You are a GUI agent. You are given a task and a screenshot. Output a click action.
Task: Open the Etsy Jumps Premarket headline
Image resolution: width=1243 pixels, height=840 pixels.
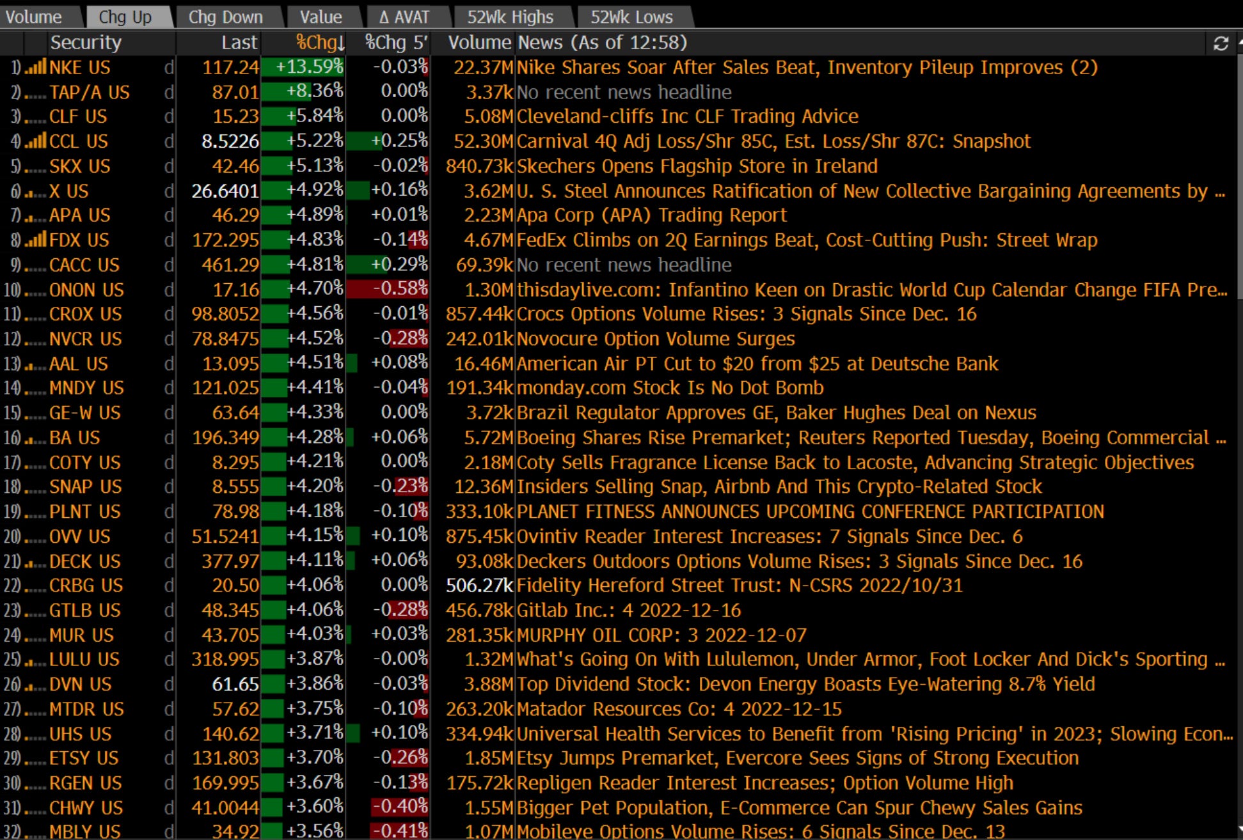coord(797,758)
